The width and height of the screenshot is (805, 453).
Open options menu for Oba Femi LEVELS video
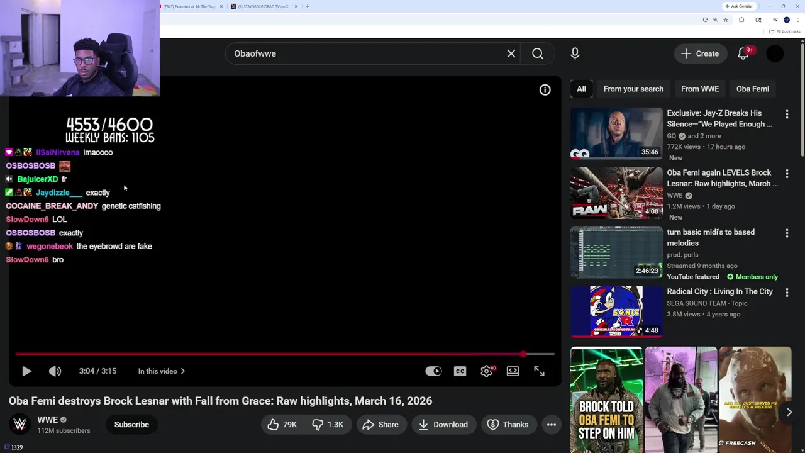click(787, 174)
